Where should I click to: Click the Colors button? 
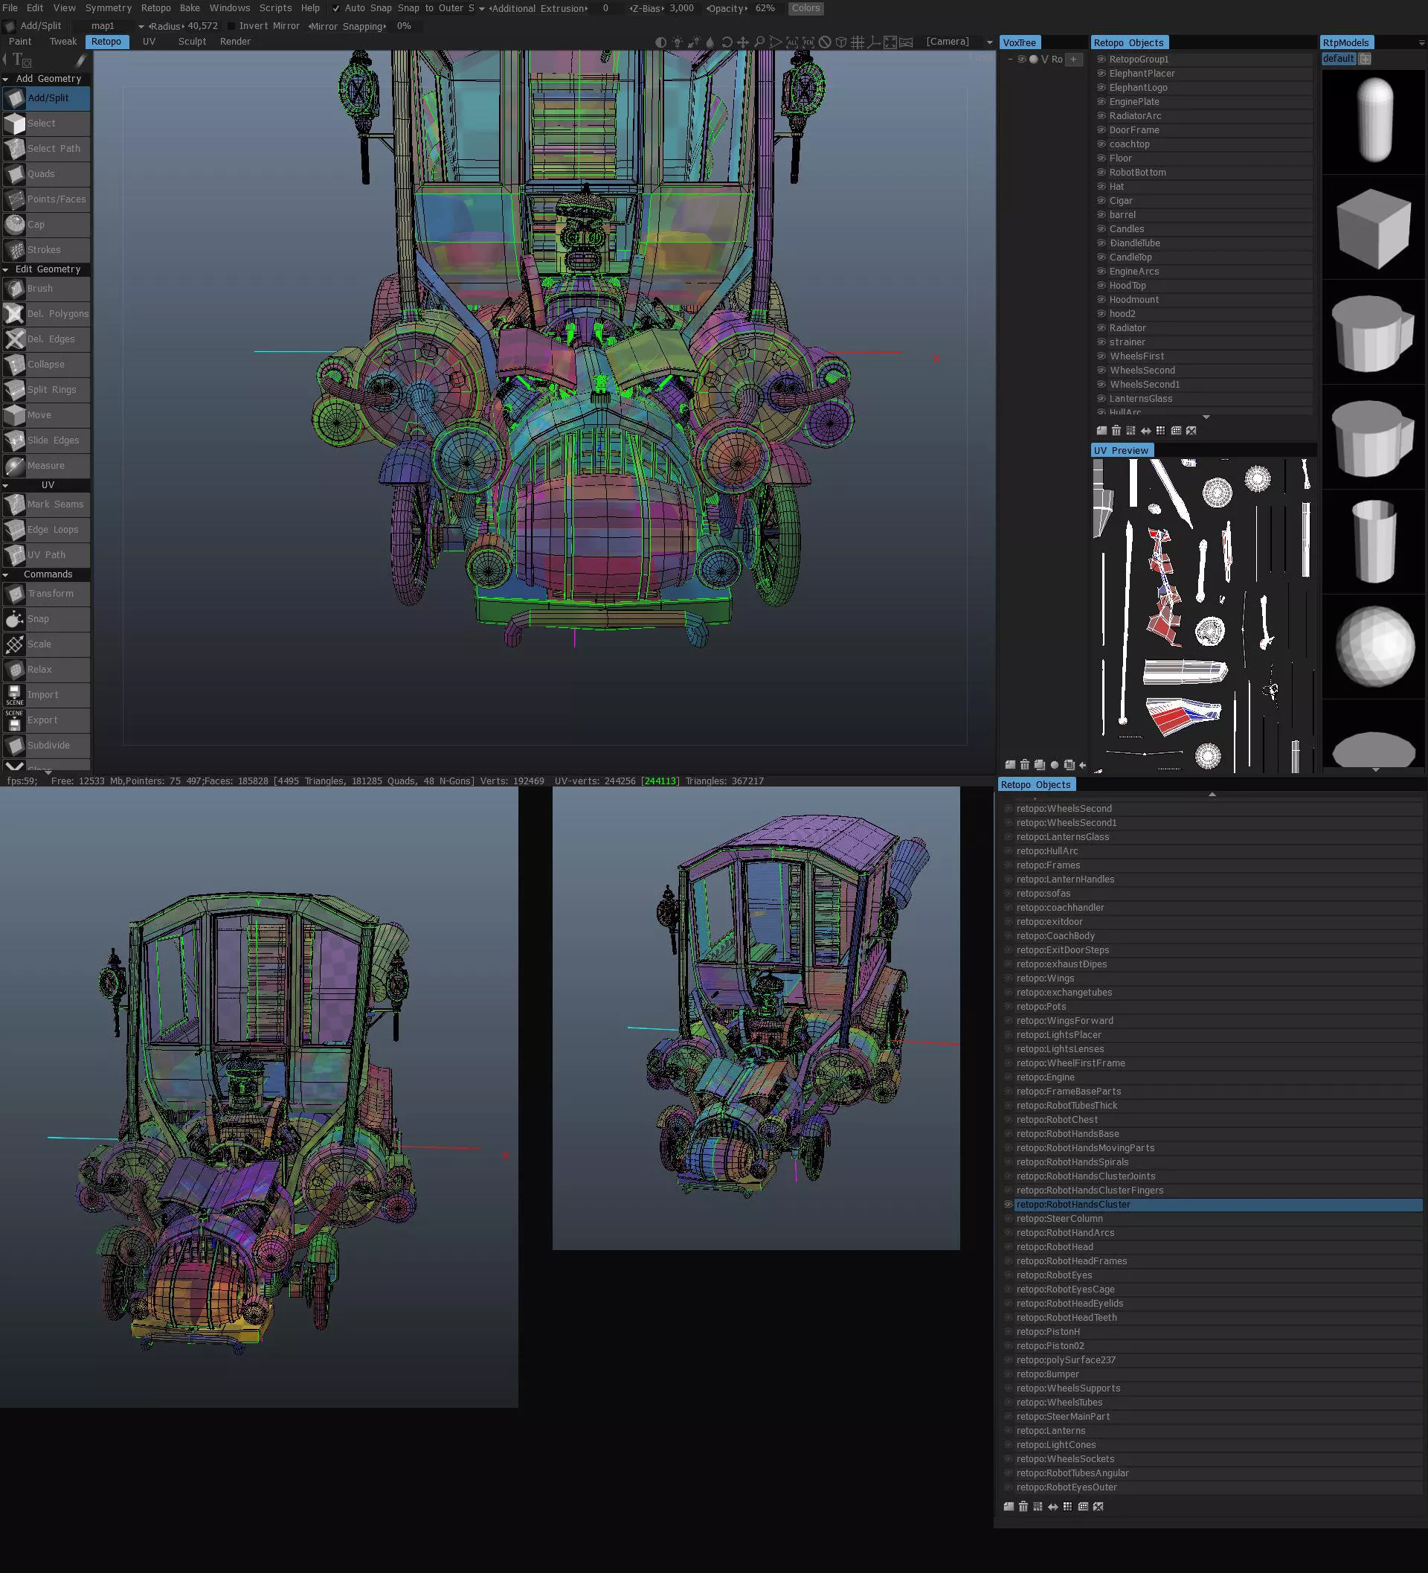(805, 7)
